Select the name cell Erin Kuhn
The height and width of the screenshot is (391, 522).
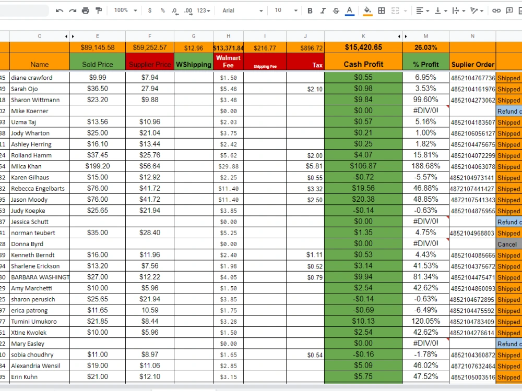click(x=40, y=377)
